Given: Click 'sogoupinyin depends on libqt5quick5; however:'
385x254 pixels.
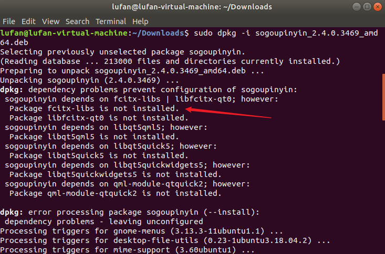Looking at the screenshot, I should pos(111,146).
